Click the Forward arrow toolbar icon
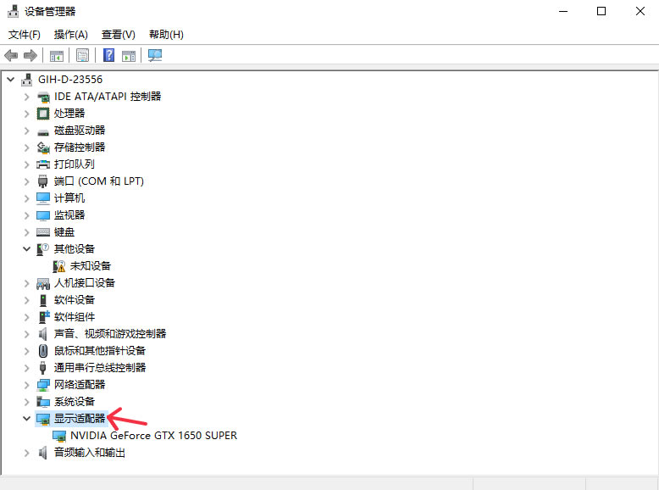This screenshot has height=490, width=659. [30, 55]
